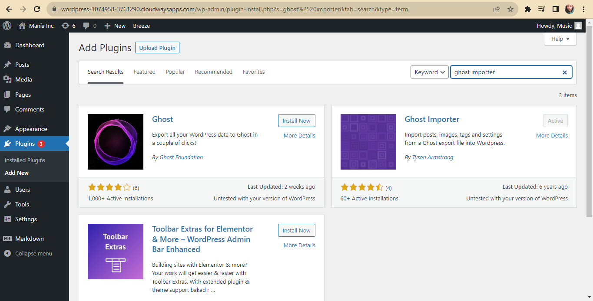Open Toolbar Extras for Elementor title link
Image resolution: width=593 pixels, height=301 pixels.
click(202, 239)
